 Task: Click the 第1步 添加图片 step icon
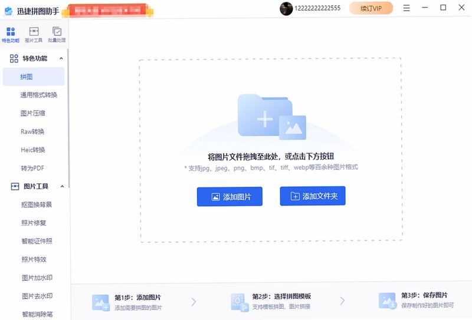pos(100,302)
